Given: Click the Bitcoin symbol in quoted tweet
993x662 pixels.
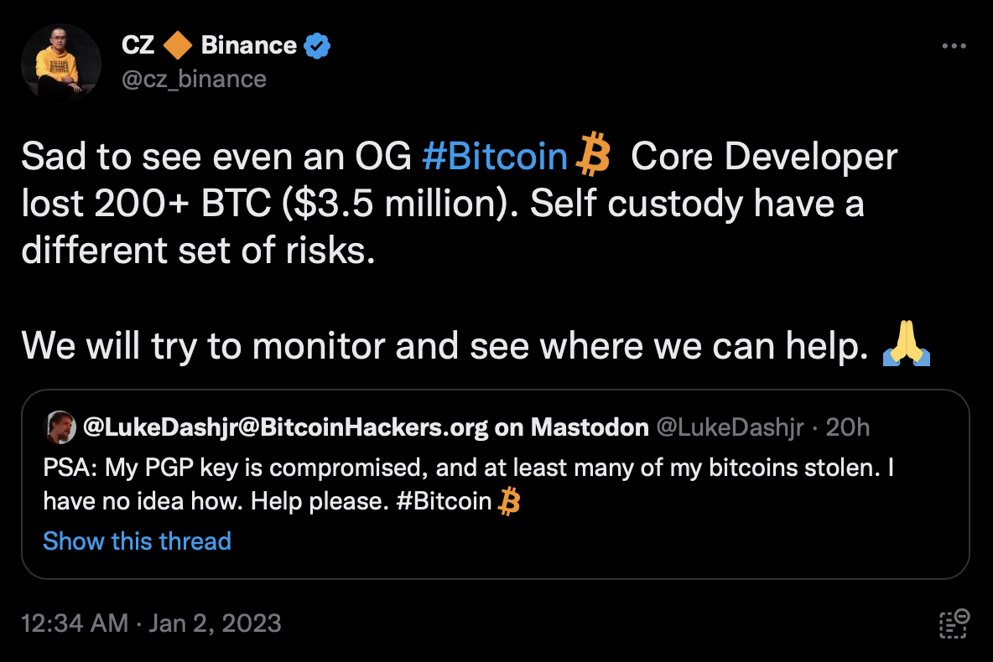Looking at the screenshot, I should click(x=509, y=502).
